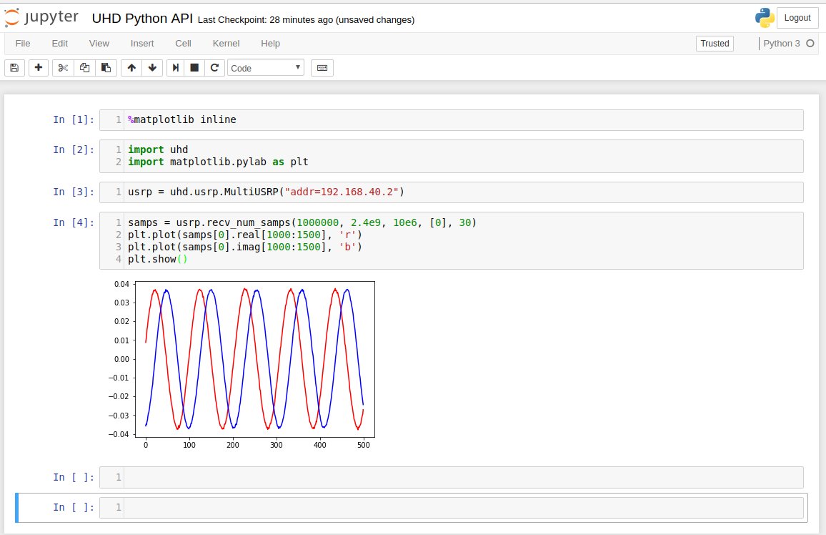The image size is (826, 535).
Task: Click the Last Checkpoint status text
Action: coord(306,20)
